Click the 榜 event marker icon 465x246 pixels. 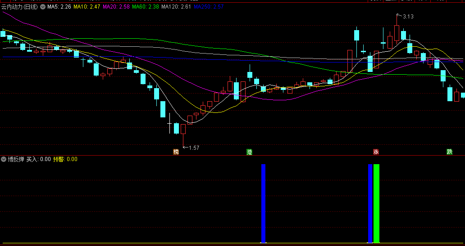point(176,152)
